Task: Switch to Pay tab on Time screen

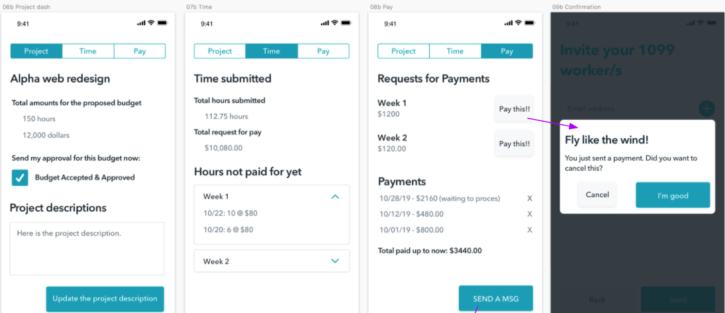Action: [323, 51]
